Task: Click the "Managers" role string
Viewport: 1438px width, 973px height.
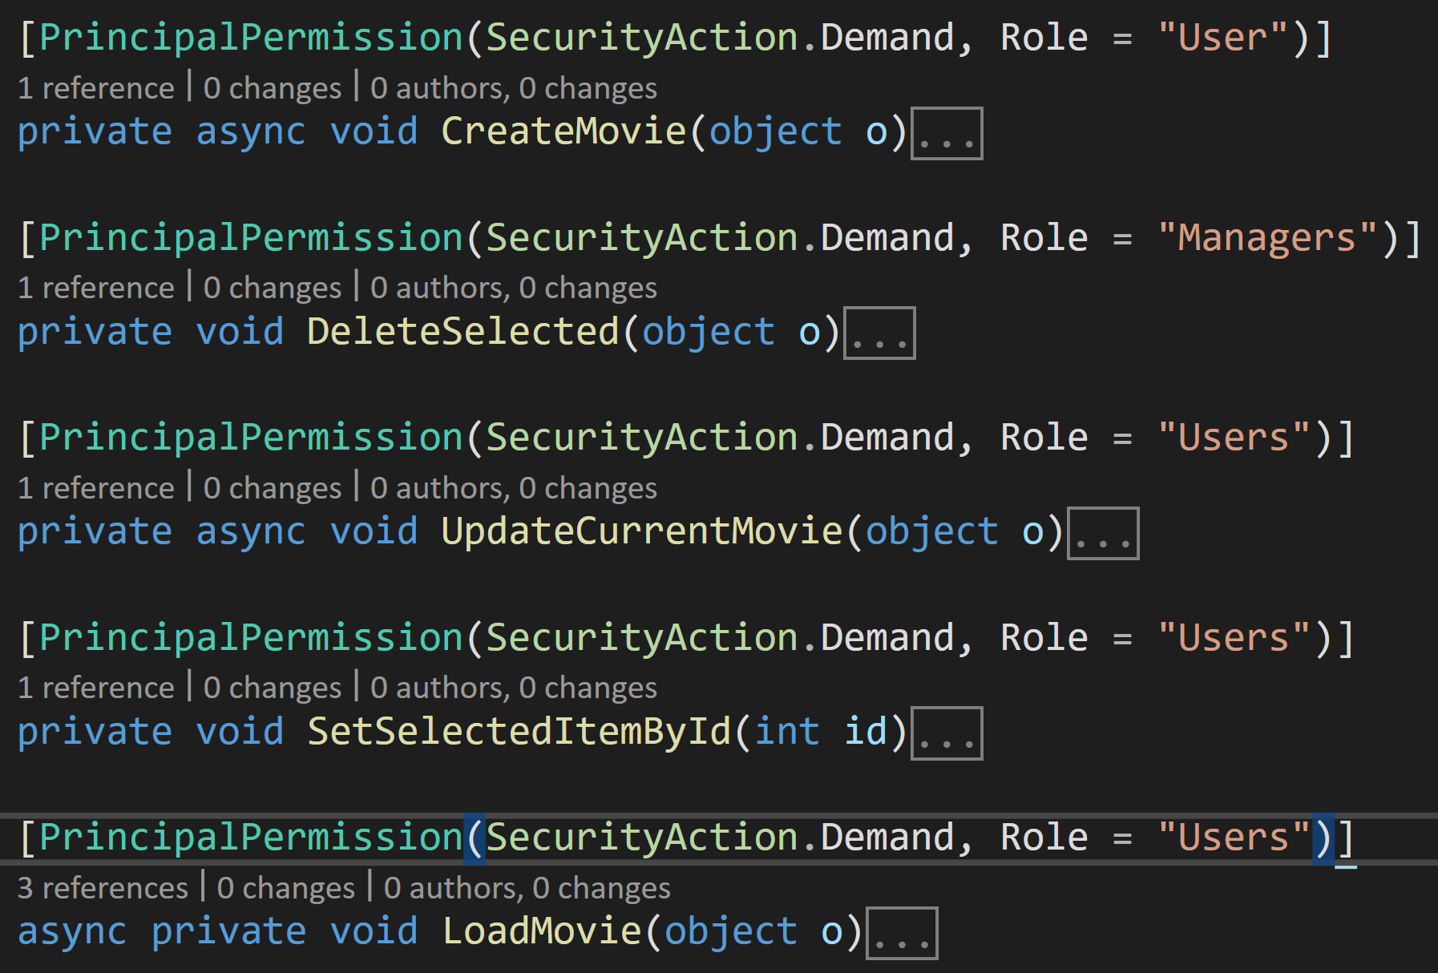Action: tap(1267, 238)
